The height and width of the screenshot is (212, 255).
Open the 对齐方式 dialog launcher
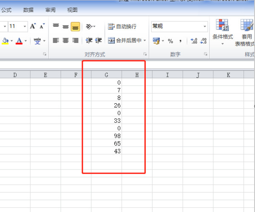[145, 54]
